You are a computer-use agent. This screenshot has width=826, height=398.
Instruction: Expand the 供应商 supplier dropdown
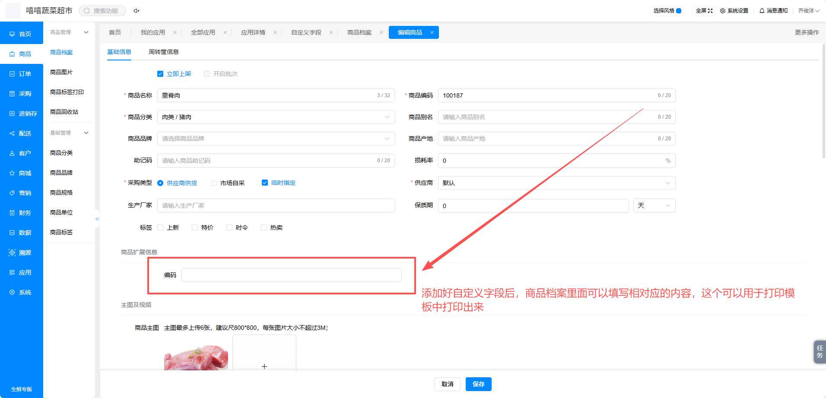557,183
